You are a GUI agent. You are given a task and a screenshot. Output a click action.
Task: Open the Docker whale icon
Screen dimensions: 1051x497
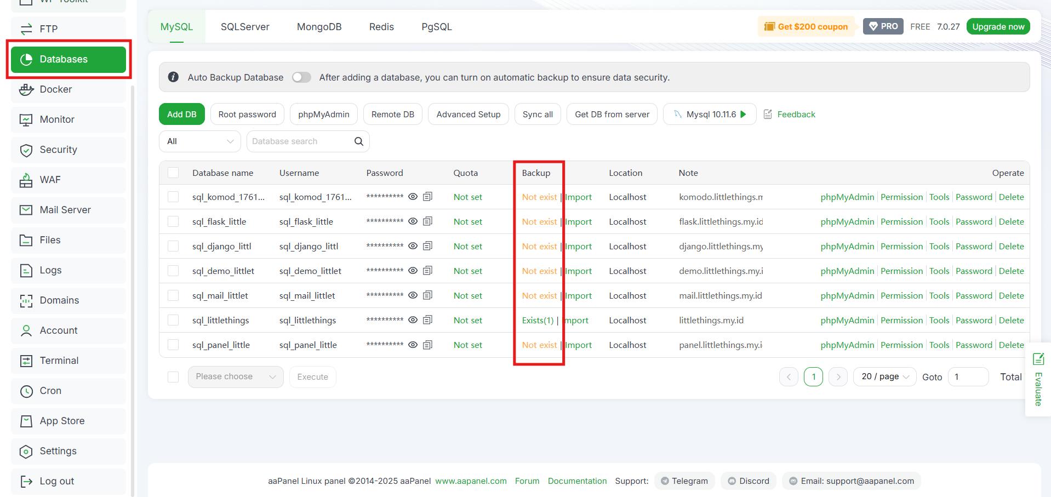click(x=26, y=89)
